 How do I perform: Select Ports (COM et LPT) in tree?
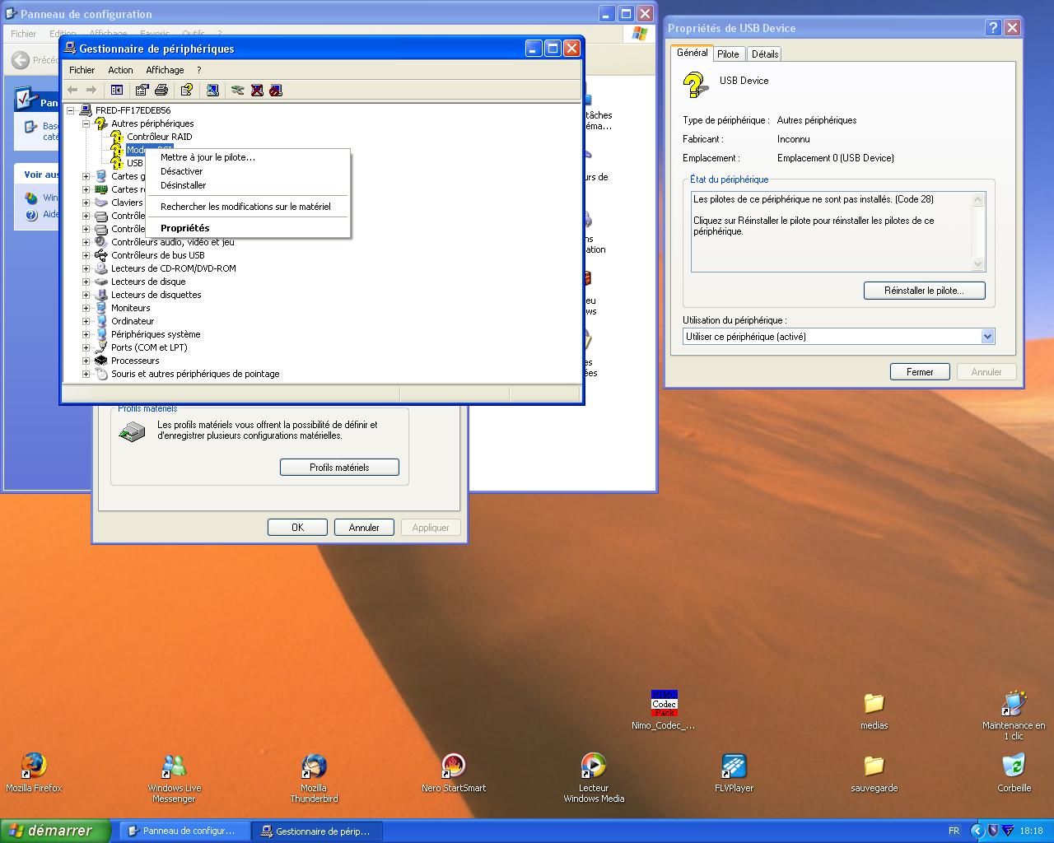point(149,347)
